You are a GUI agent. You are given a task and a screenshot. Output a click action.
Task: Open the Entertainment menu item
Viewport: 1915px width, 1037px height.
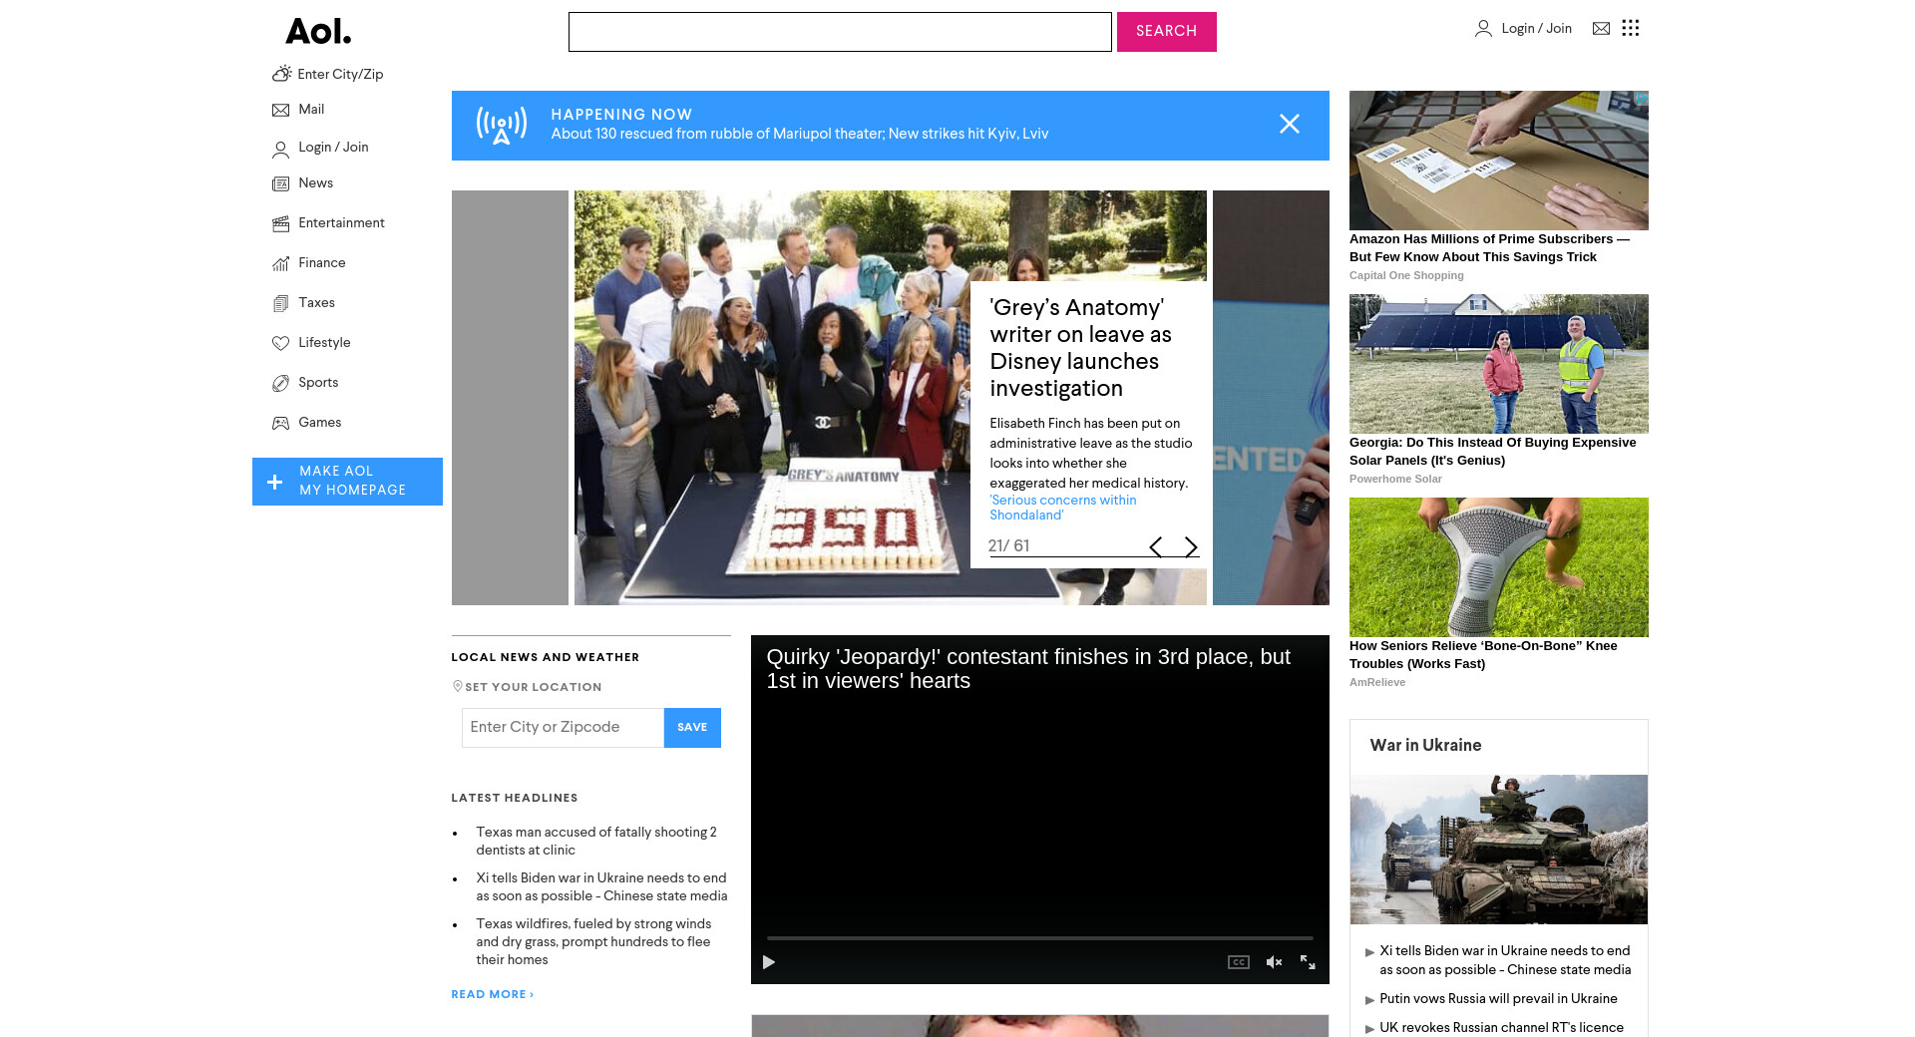(341, 223)
